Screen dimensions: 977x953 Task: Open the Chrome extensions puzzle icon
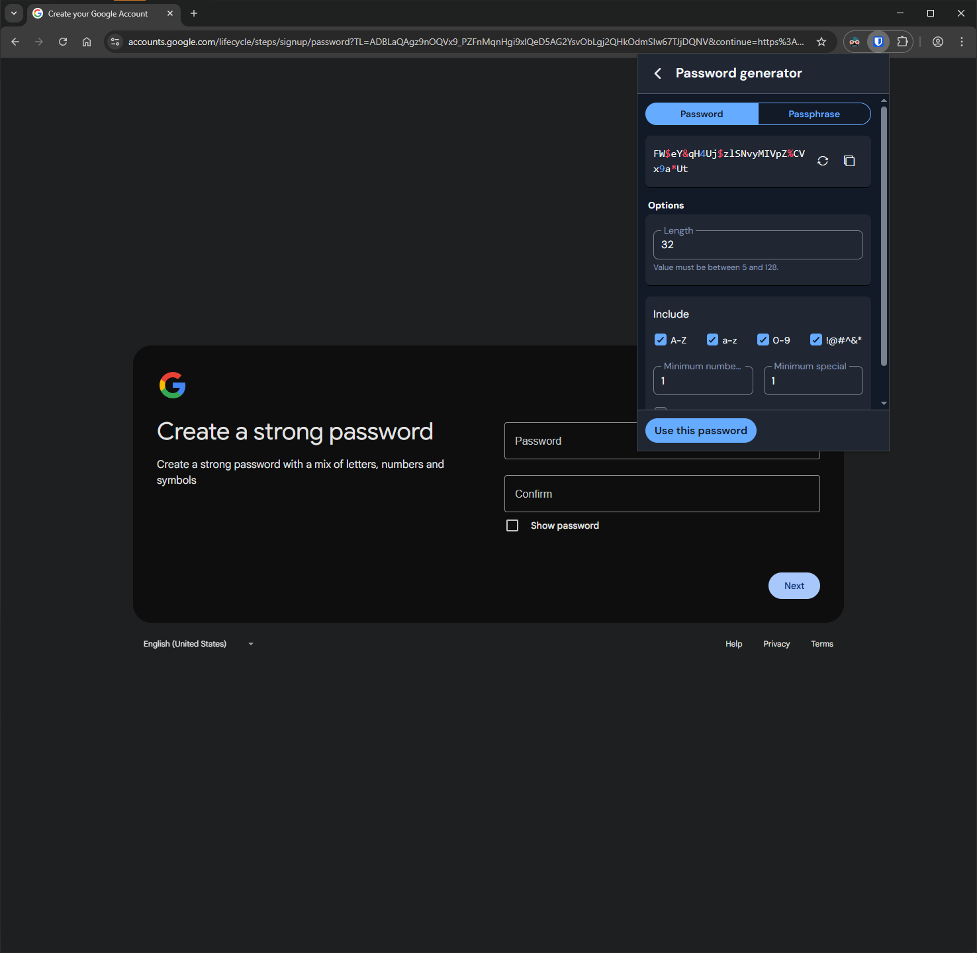pos(902,42)
